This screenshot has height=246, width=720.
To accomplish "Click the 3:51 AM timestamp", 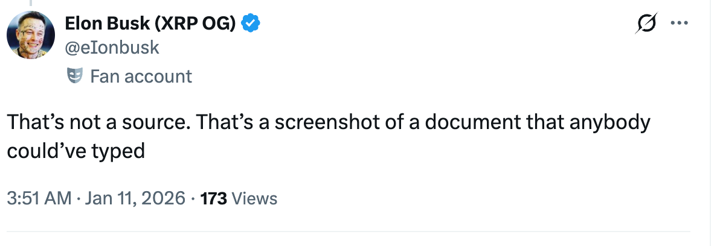I will coord(39,198).
